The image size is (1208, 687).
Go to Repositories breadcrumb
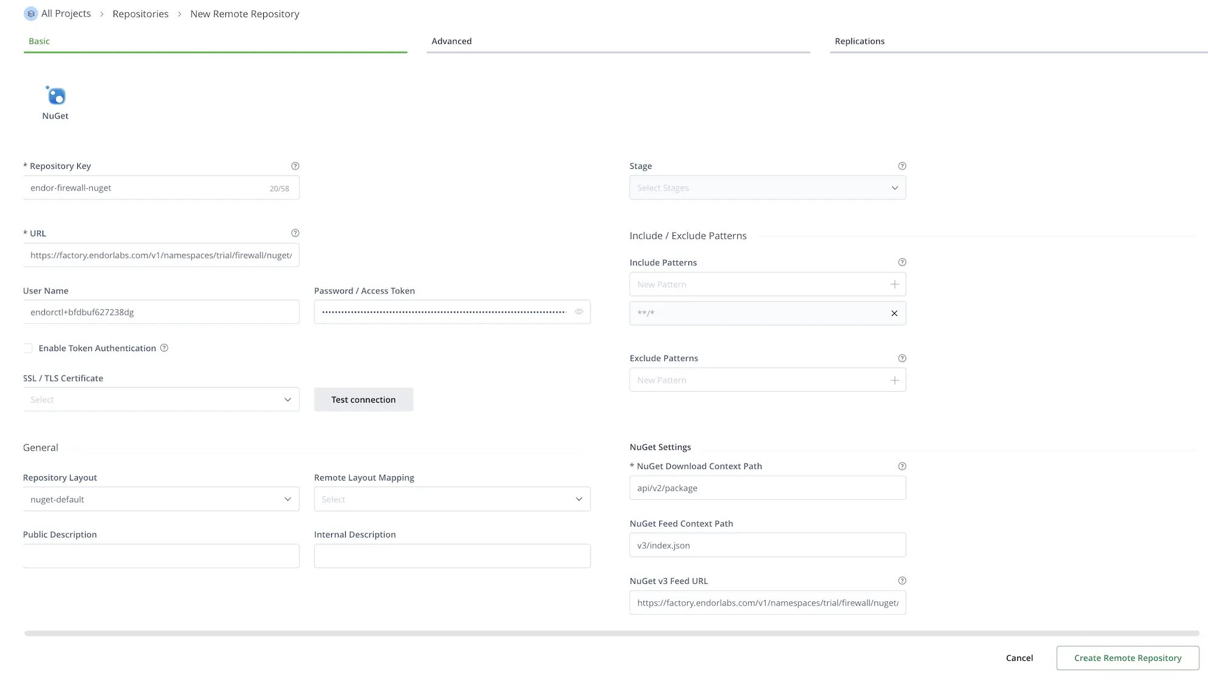140,14
